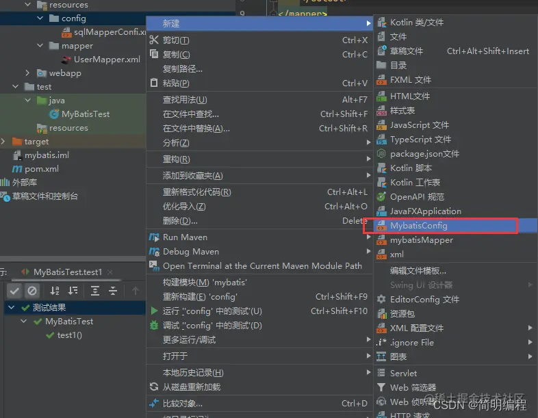Click the green debug bug icon
This screenshot has width=538, height=418.
[x=154, y=325]
